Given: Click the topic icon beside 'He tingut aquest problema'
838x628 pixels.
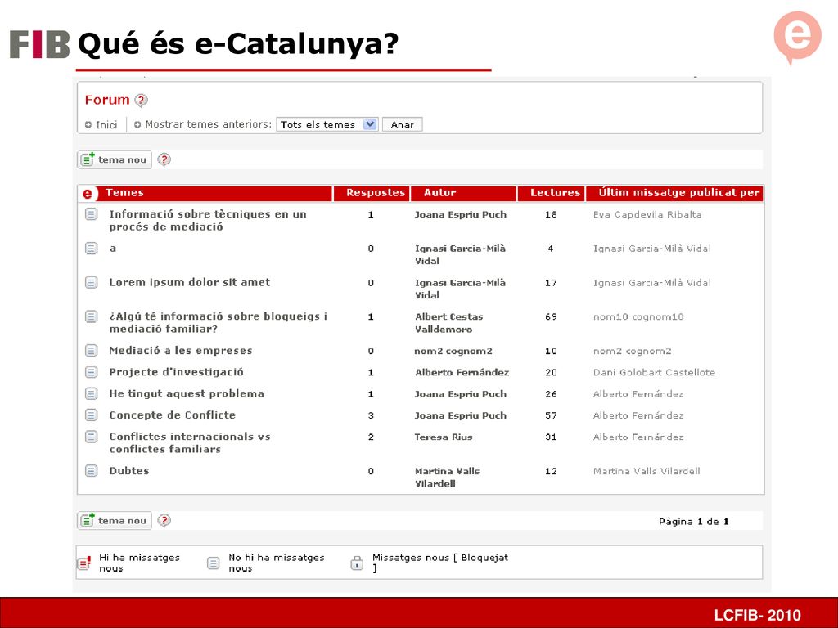Looking at the screenshot, I should [x=92, y=393].
